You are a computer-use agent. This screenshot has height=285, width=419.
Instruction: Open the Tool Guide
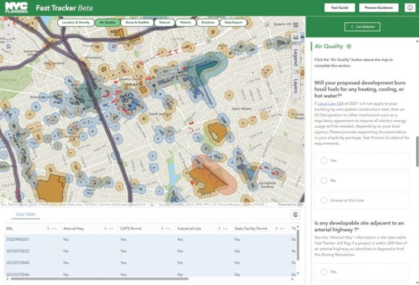(340, 8)
